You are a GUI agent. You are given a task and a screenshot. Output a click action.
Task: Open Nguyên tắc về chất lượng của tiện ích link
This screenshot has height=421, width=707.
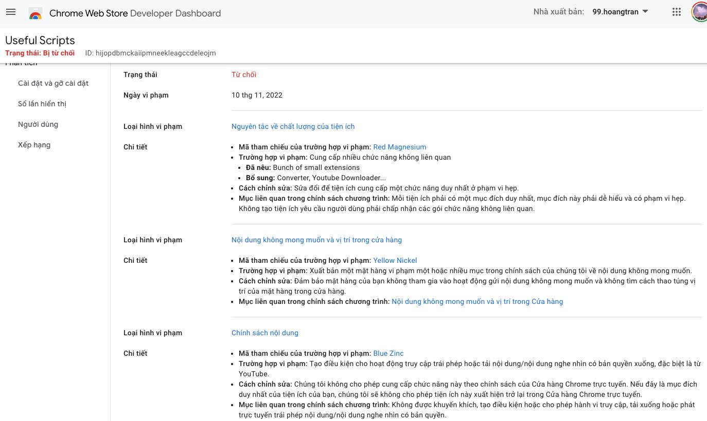click(293, 126)
